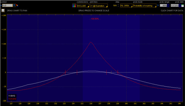Click the peak of the red expiration curve

click(91, 42)
